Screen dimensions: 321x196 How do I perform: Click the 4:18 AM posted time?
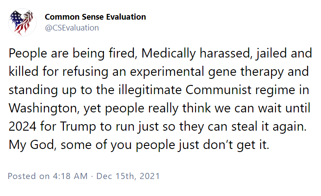(70, 176)
